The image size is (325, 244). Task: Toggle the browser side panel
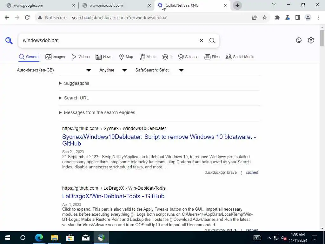[x=298, y=18]
